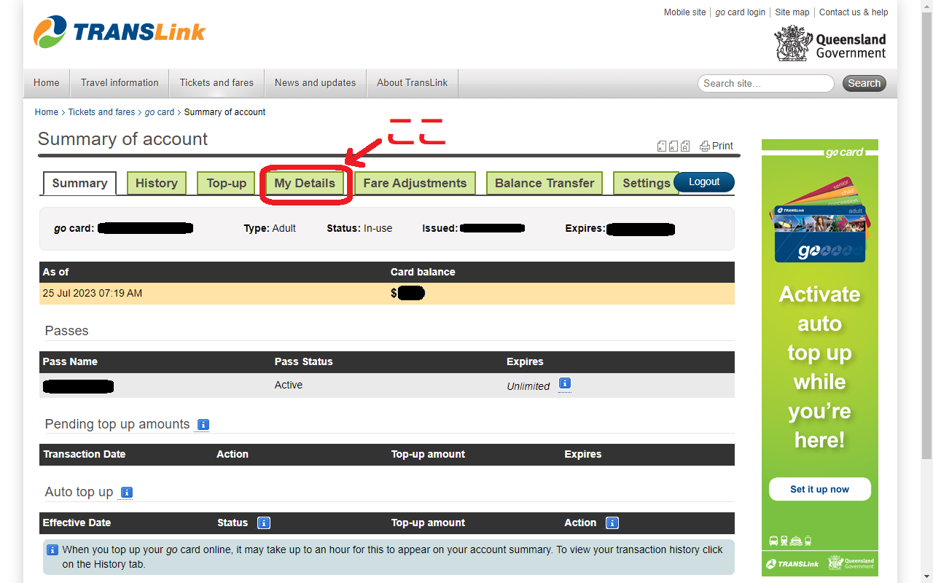Click the Effective Date column header
The height and width of the screenshot is (583, 933).
tap(77, 523)
